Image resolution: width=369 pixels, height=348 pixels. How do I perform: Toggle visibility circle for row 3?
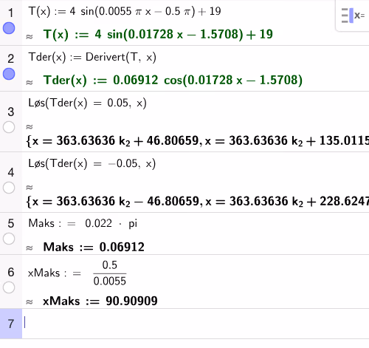click(x=9, y=127)
